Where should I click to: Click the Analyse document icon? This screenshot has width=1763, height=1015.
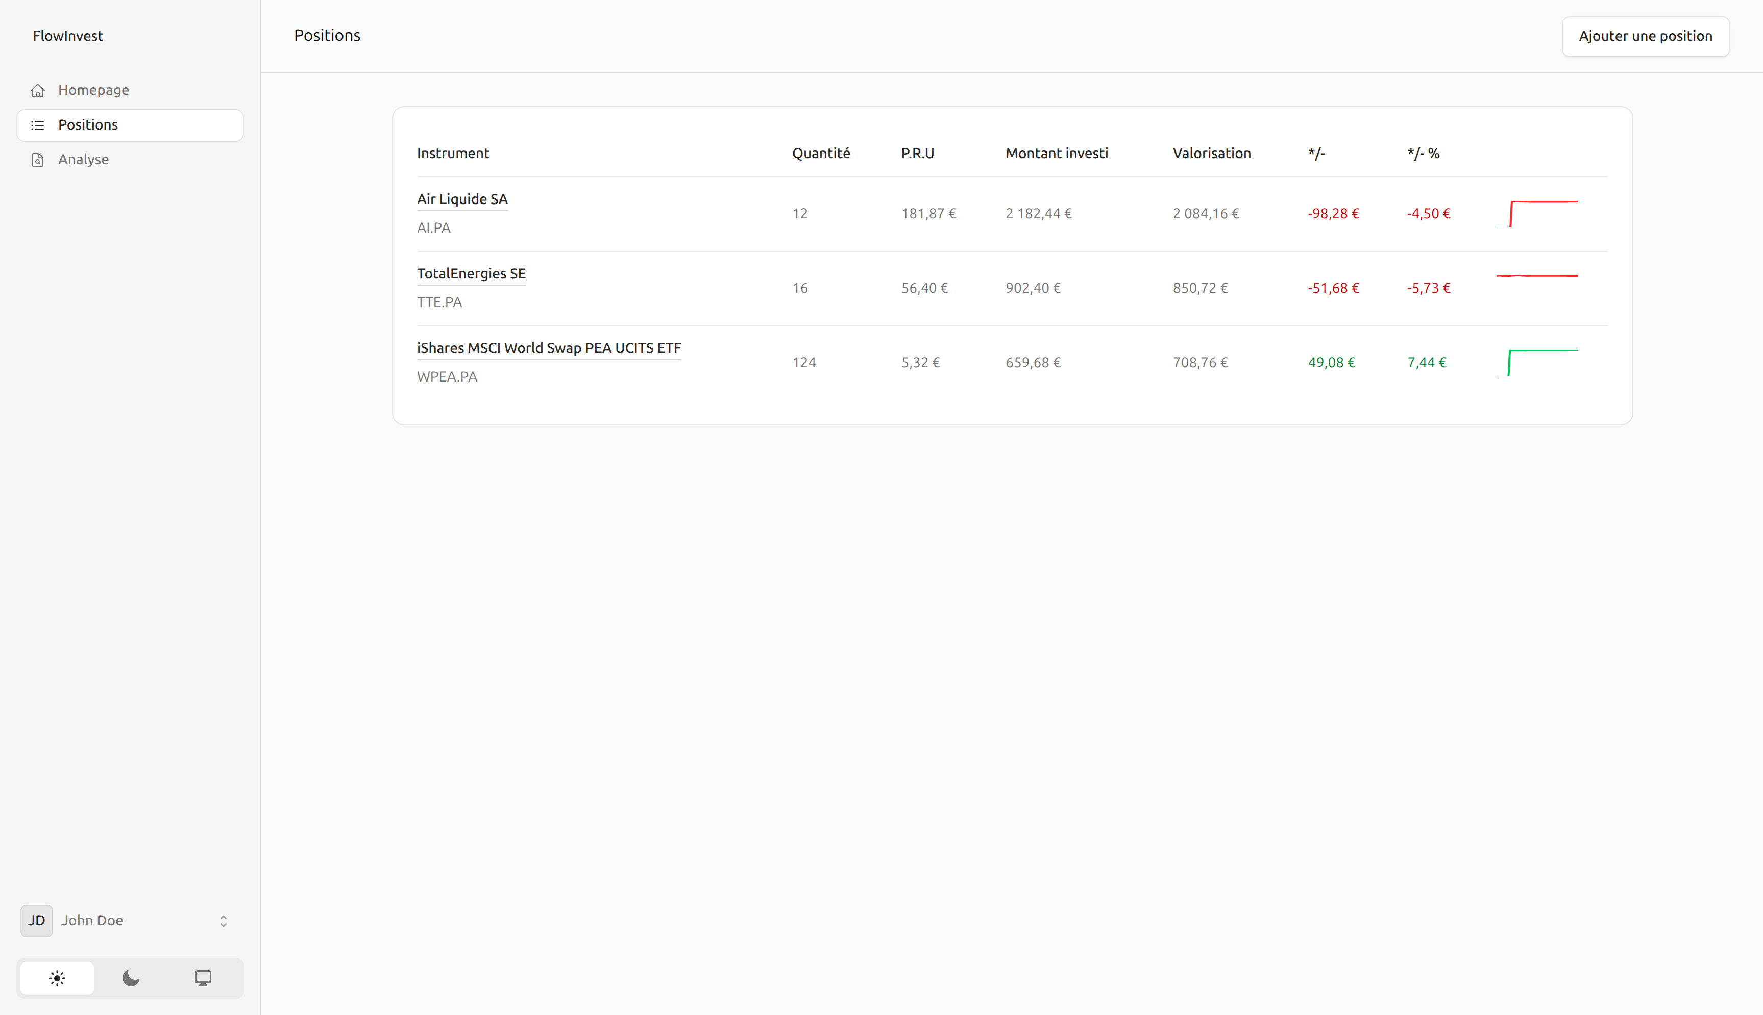coord(38,160)
